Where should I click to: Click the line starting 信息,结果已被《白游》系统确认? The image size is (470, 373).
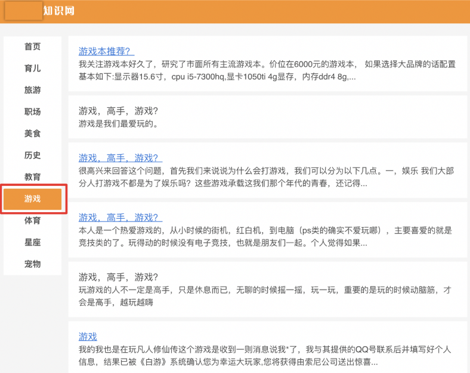228,362
